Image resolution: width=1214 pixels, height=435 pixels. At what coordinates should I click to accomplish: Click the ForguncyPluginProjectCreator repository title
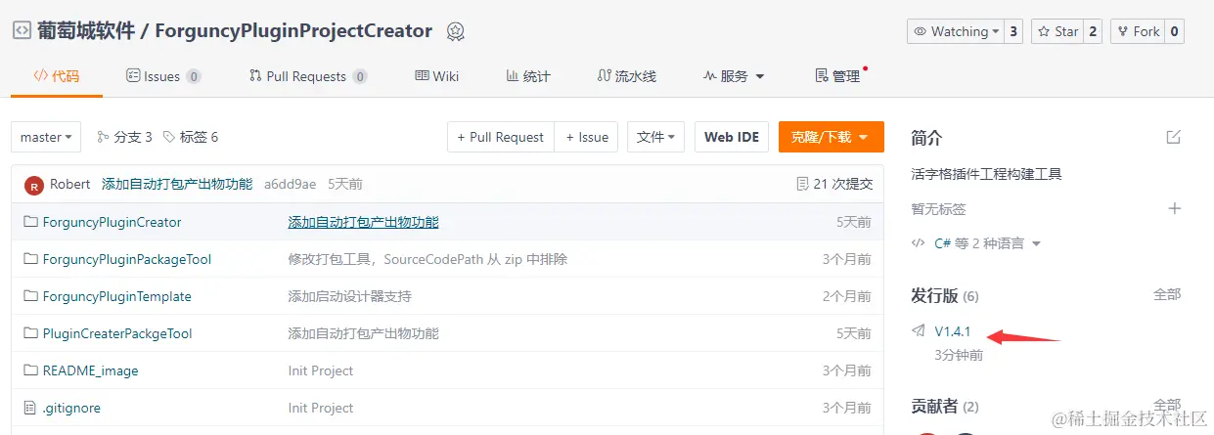click(x=293, y=31)
